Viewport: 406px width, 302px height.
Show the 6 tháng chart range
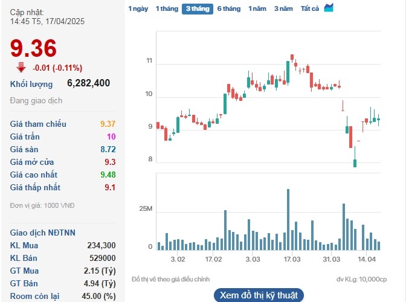[229, 8]
